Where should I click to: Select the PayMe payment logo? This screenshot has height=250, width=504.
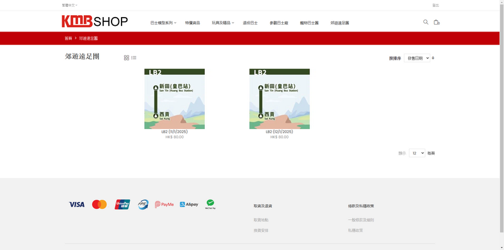pyautogui.click(x=164, y=205)
